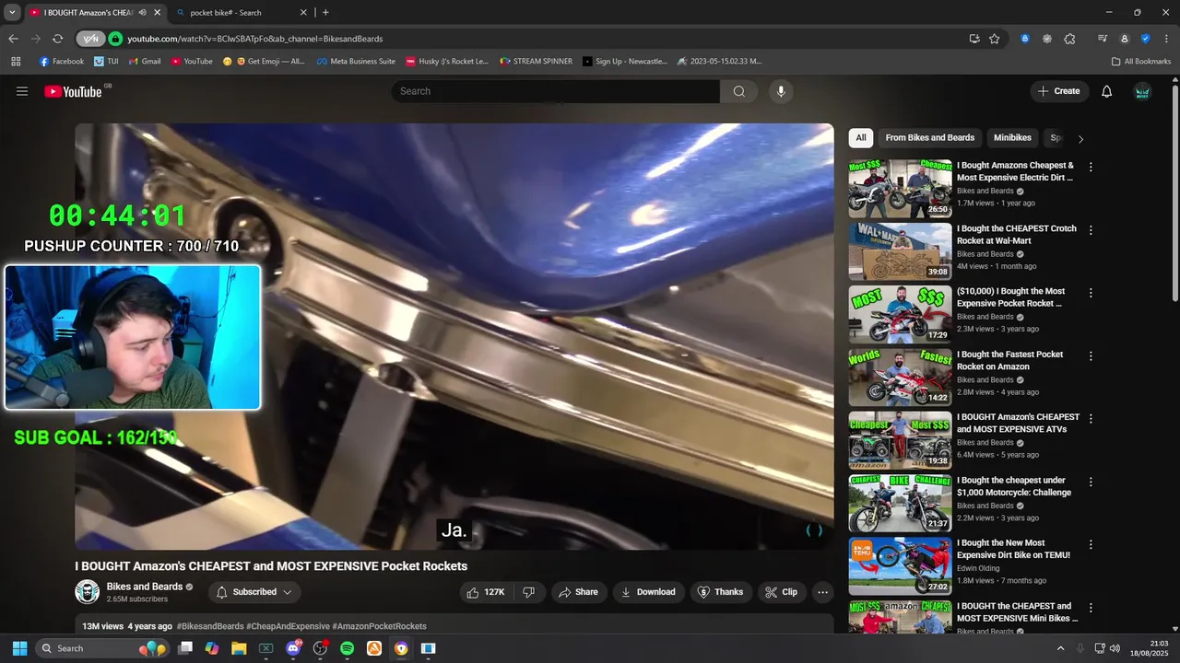The height and width of the screenshot is (663, 1180).
Task: Click the Download button
Action: coord(648,592)
